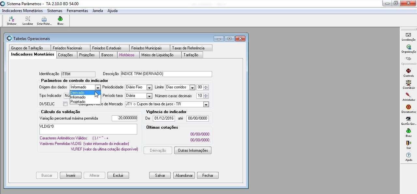Image resolution: width=417 pixels, height=194 pixels.
Task: Click the VLDIG*0 formula text area
Action: [88, 129]
